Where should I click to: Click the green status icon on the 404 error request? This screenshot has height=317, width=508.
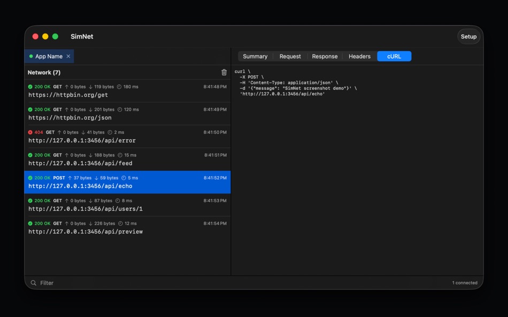click(30, 132)
